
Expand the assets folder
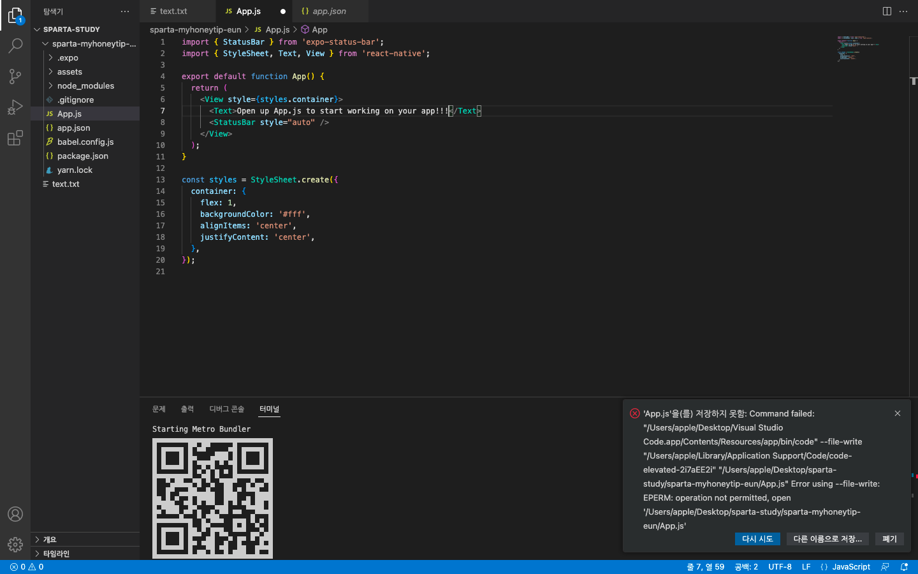[85, 71]
